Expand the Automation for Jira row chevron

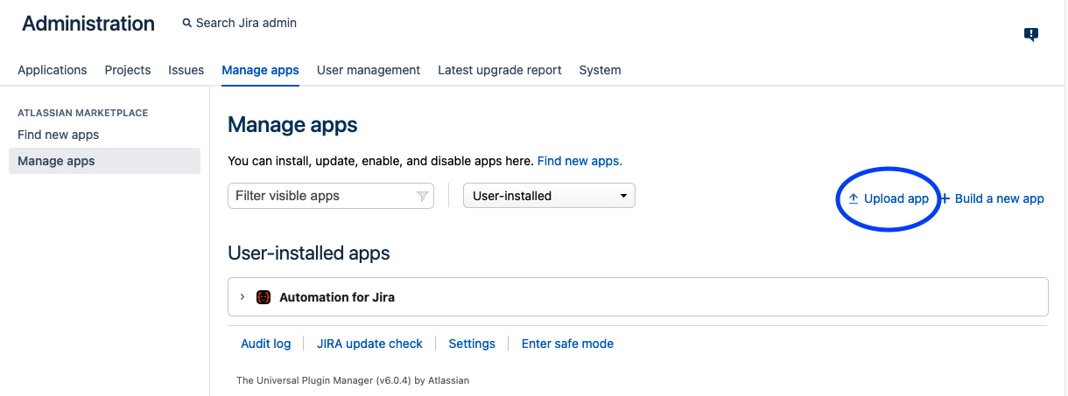pyautogui.click(x=242, y=297)
